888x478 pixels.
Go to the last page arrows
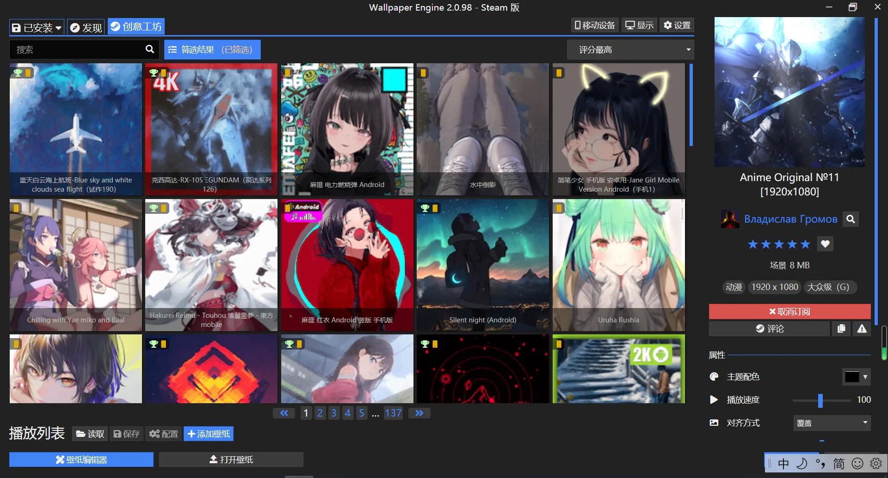pos(419,413)
